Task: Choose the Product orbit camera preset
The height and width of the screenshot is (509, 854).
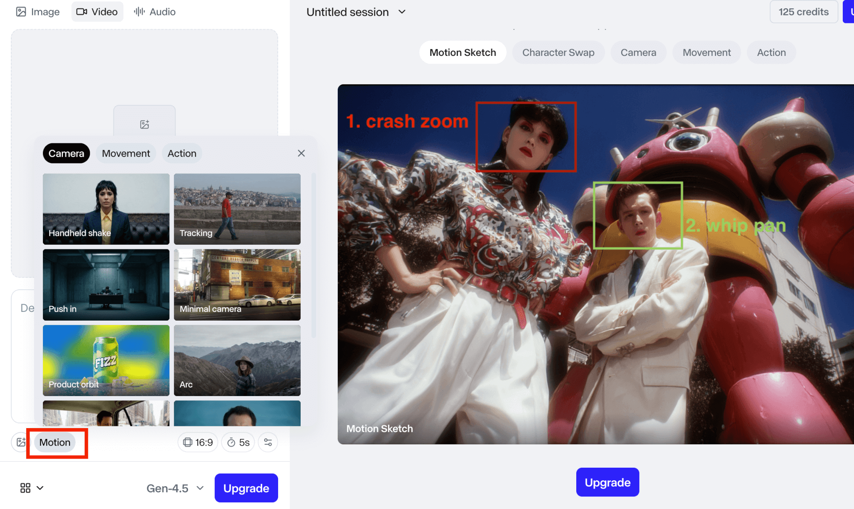Action: pyautogui.click(x=106, y=360)
